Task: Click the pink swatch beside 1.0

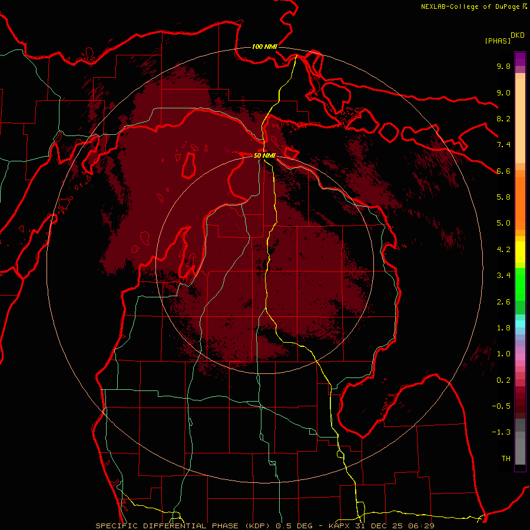Action: 520,357
